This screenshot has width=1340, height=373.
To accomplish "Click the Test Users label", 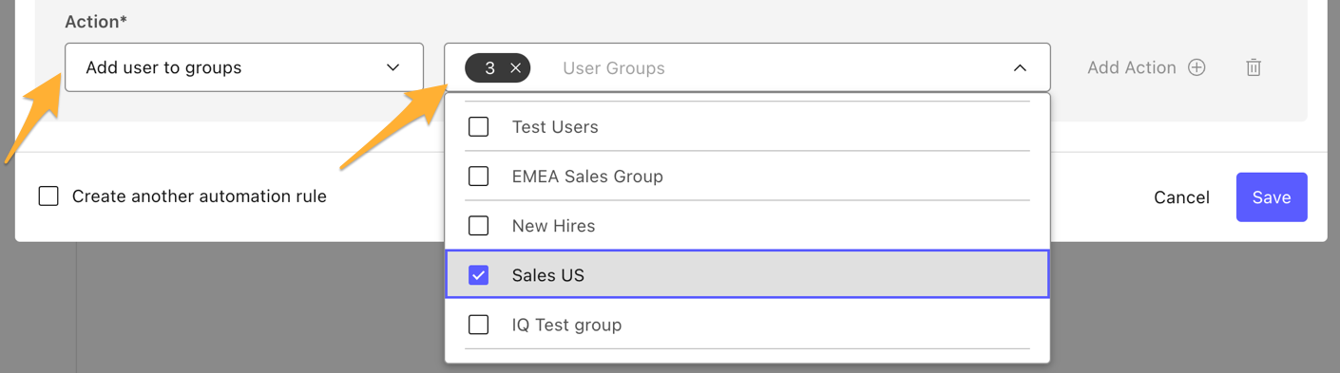I will 555,126.
